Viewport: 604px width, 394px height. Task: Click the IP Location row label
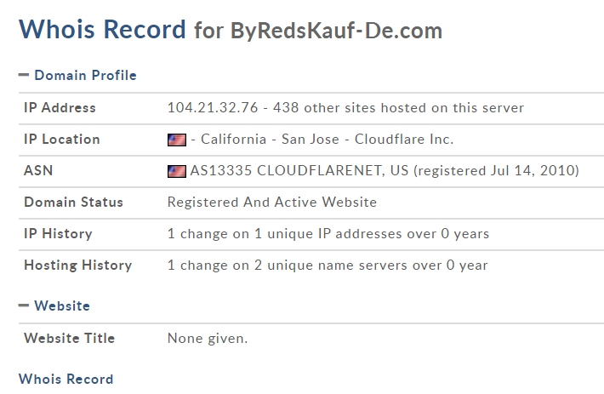(x=61, y=140)
